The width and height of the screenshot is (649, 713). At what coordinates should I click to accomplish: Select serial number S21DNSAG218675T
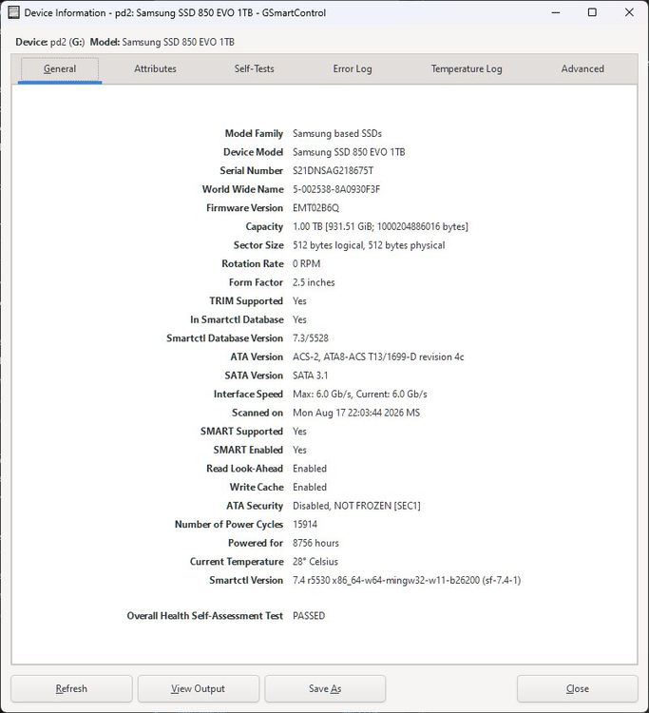pyautogui.click(x=333, y=171)
